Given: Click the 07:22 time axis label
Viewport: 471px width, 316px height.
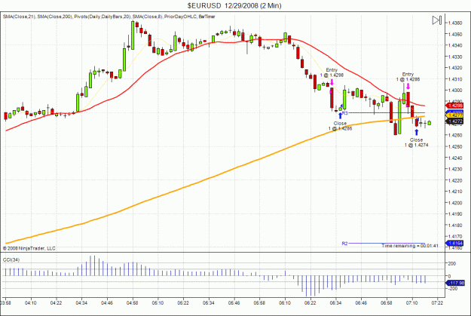Looking at the screenshot, I should click(437, 302).
